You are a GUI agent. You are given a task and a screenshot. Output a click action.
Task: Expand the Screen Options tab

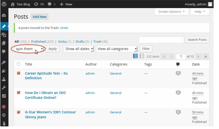(171, 12)
